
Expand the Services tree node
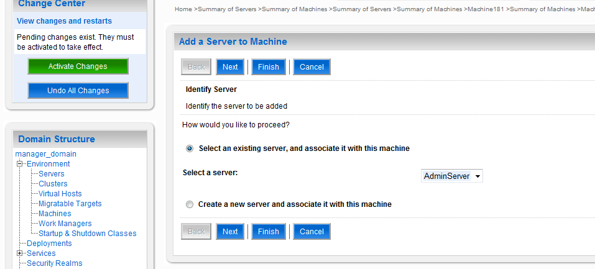tap(20, 253)
